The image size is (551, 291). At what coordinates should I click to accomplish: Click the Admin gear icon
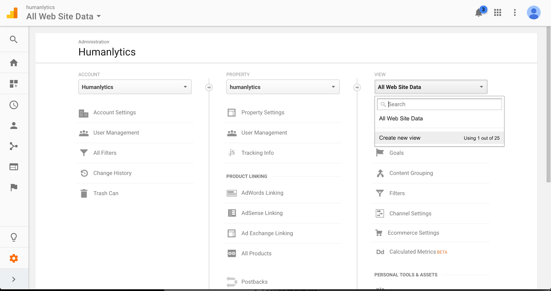14,258
